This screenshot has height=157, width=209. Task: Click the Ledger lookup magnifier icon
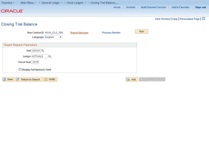(50, 56)
